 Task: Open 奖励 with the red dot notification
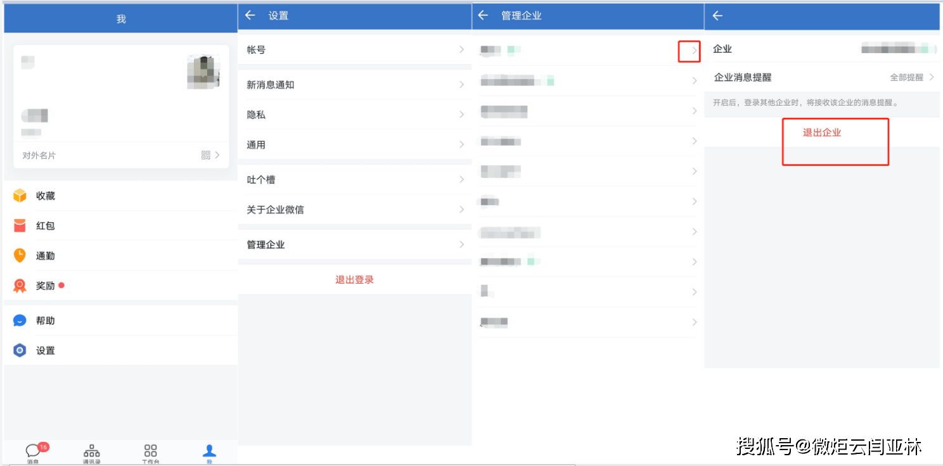44,286
